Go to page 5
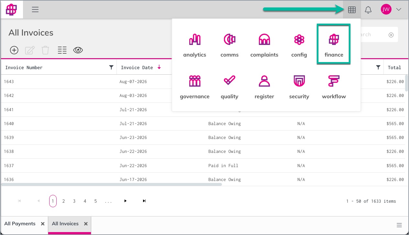Viewport: 409px width, 235px height. (95, 201)
